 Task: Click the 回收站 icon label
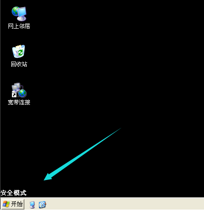click(x=19, y=64)
